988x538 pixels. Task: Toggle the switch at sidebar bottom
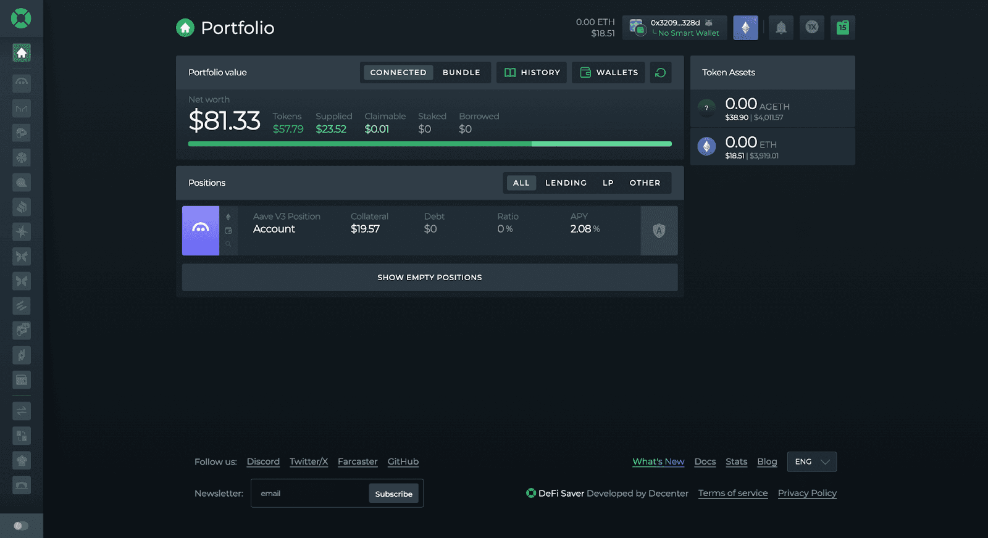click(x=21, y=526)
